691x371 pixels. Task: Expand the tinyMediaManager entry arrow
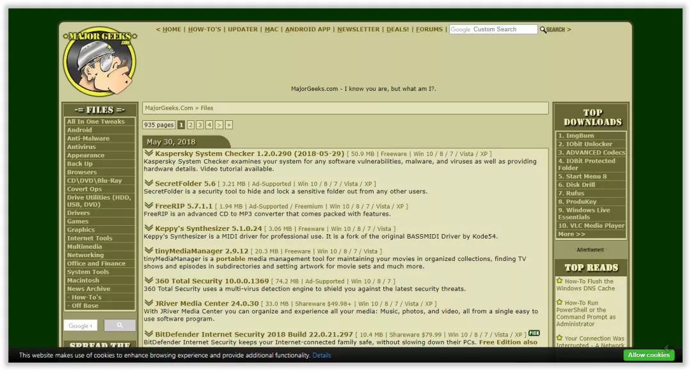pyautogui.click(x=148, y=250)
